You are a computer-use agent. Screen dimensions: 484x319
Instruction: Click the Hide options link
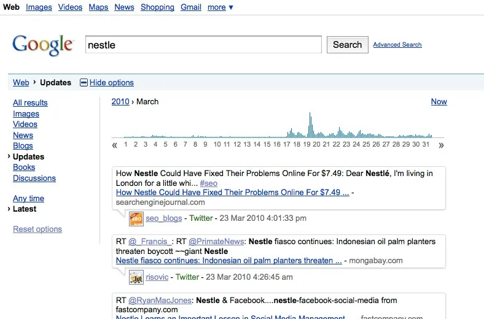112,83
